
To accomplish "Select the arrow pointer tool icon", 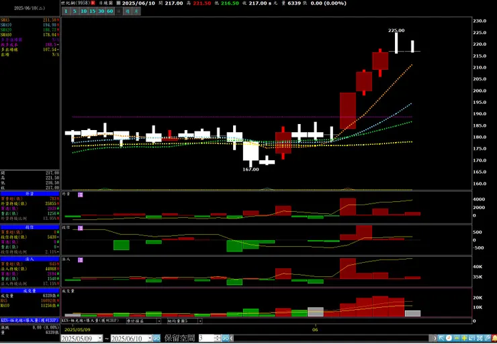I will coord(441,339).
